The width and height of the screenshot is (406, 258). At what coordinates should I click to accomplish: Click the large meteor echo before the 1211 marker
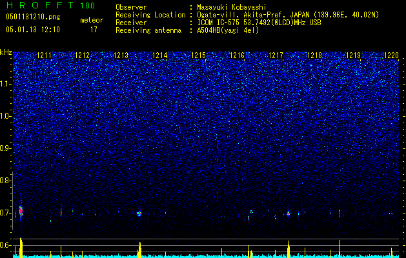[21, 211]
